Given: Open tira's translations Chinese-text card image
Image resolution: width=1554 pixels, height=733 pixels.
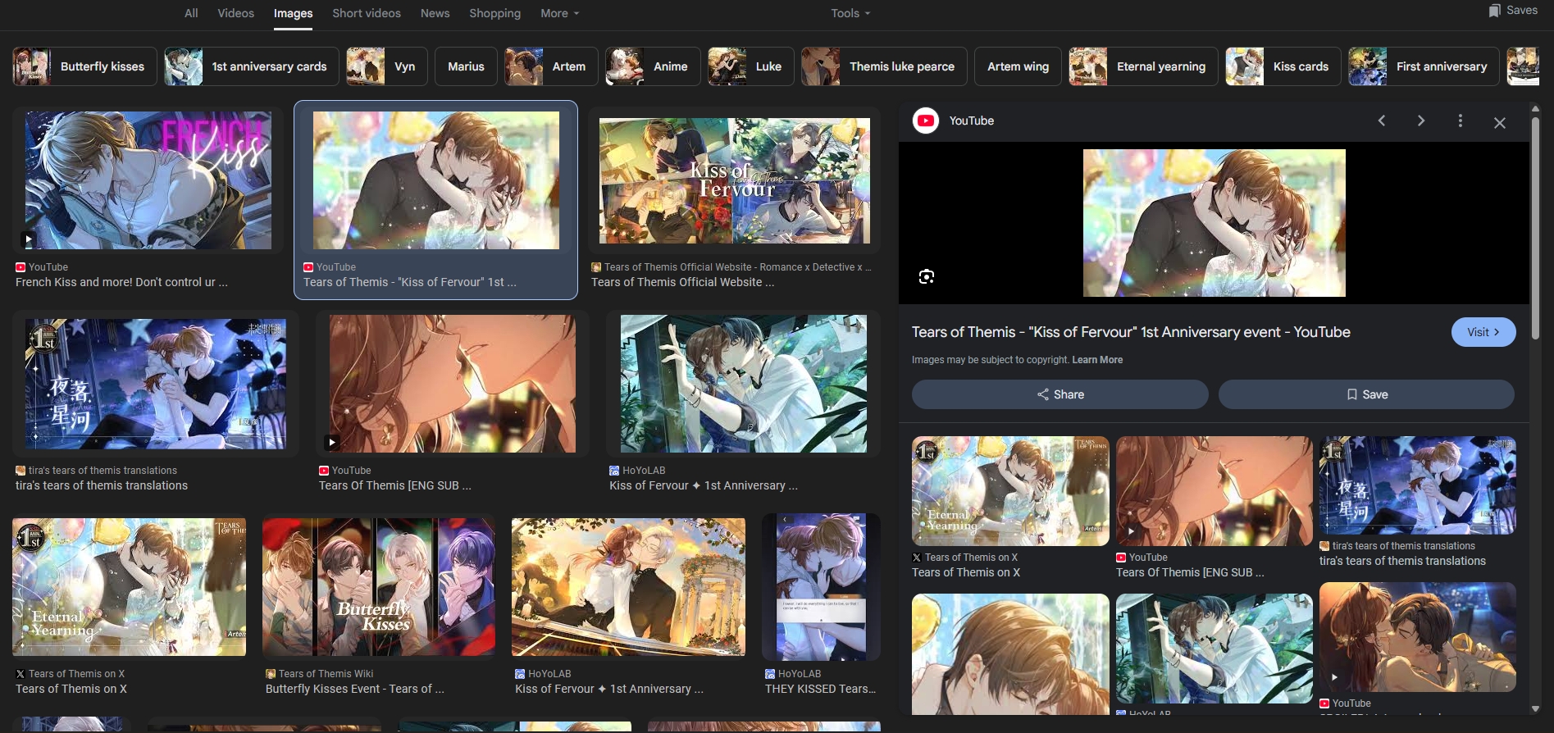Looking at the screenshot, I should (x=156, y=385).
